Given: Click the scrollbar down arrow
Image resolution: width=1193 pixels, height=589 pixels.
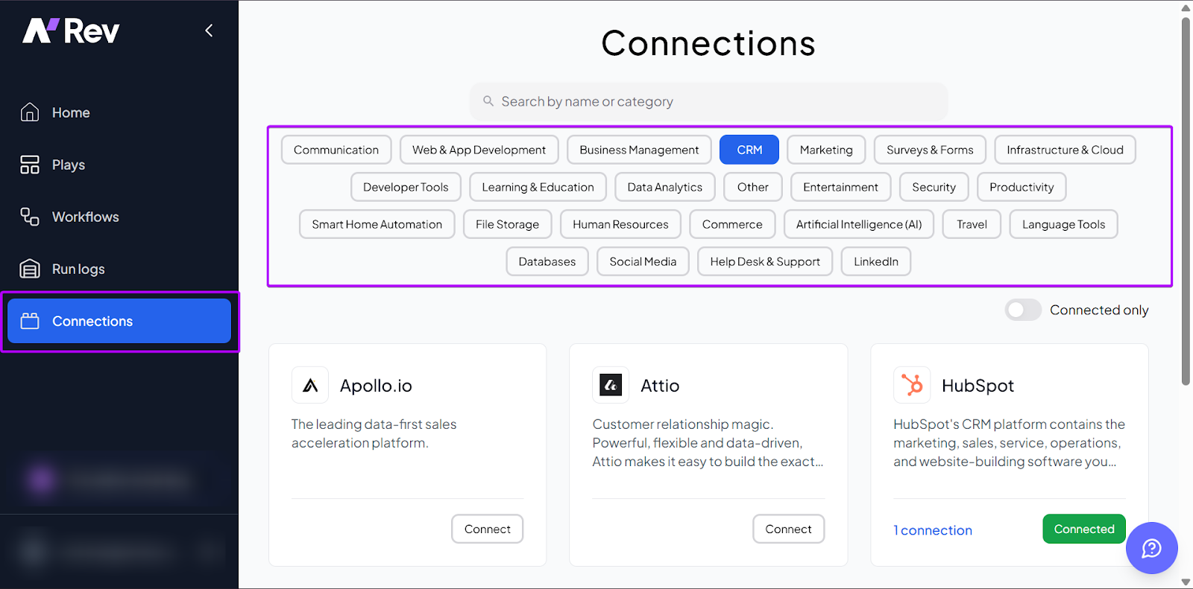Looking at the screenshot, I should pos(1186,582).
